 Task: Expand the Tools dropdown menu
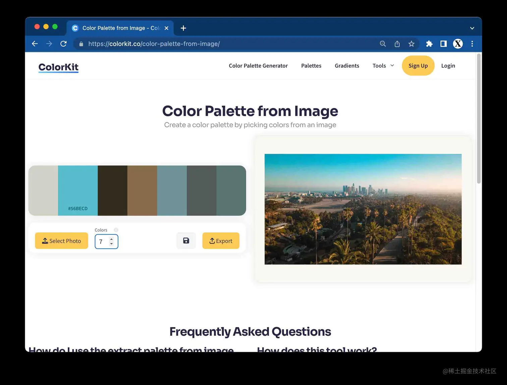[383, 66]
